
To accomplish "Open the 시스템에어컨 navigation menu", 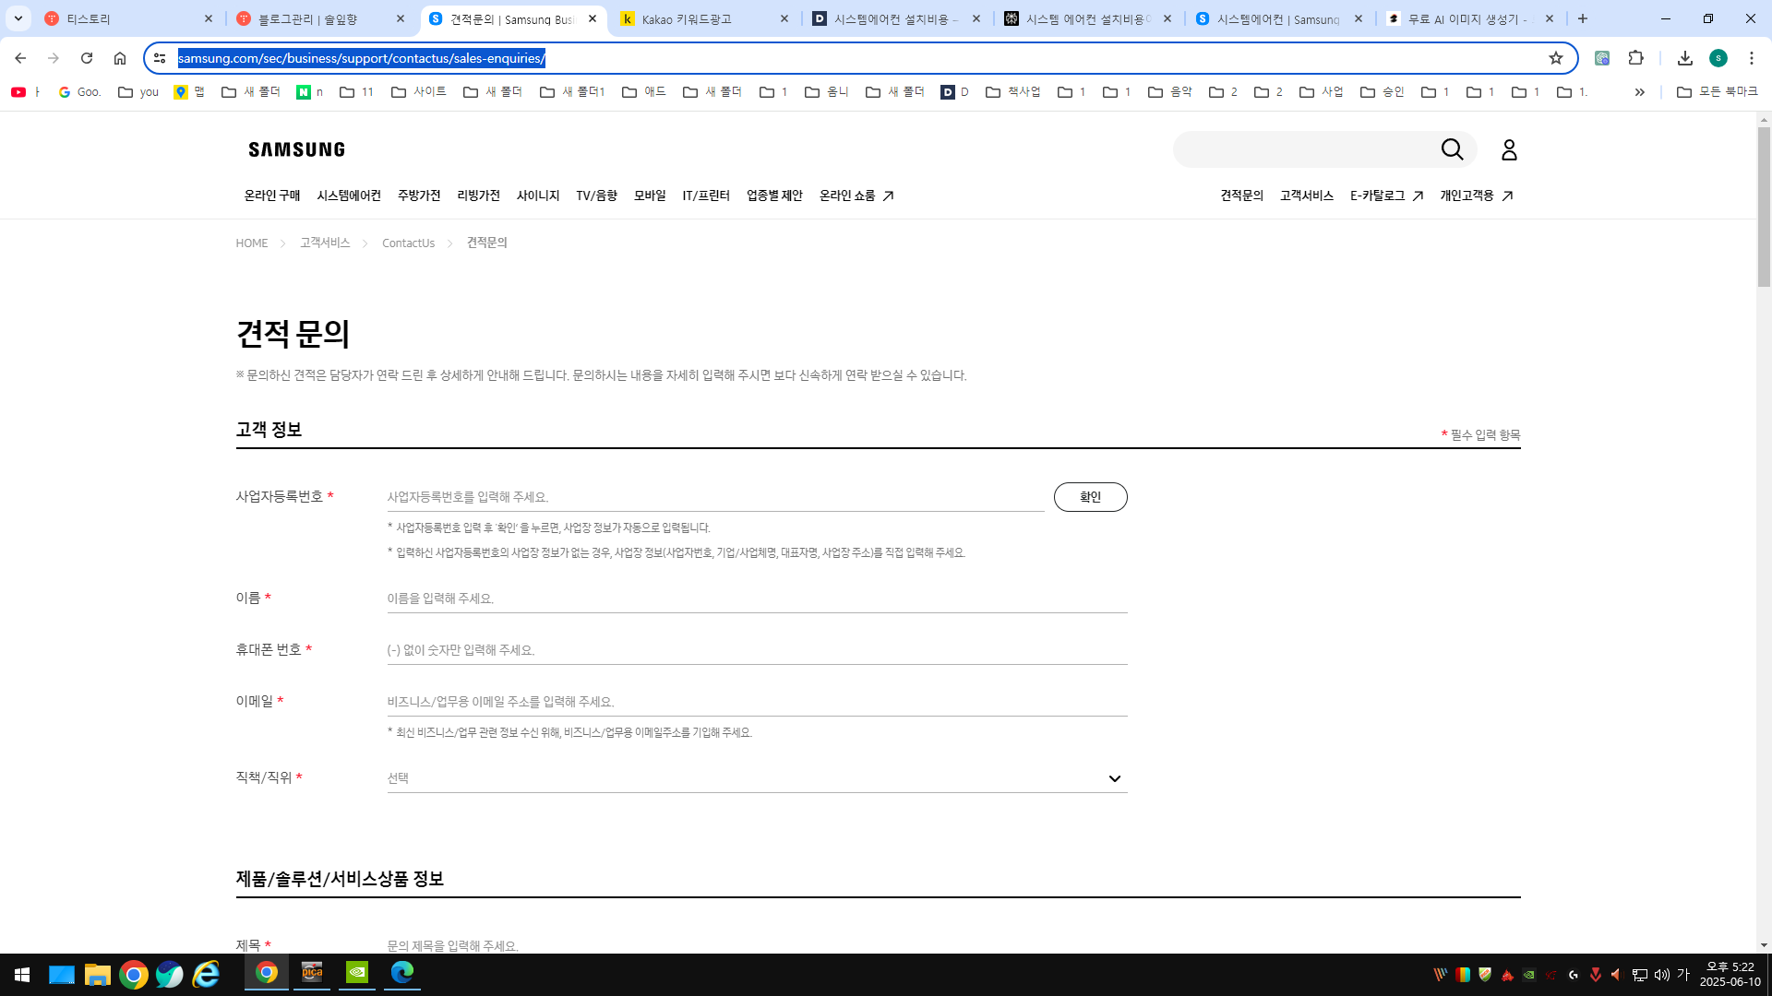I will [349, 196].
